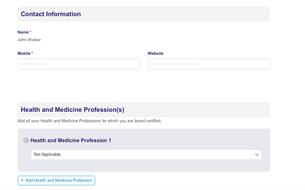Click the Name field label
This screenshot has height=190, width=305.
[x=23, y=32]
